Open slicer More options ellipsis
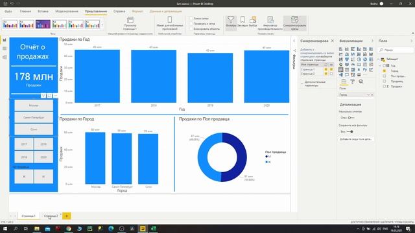The height and width of the screenshot is (233, 415). pos(55,96)
